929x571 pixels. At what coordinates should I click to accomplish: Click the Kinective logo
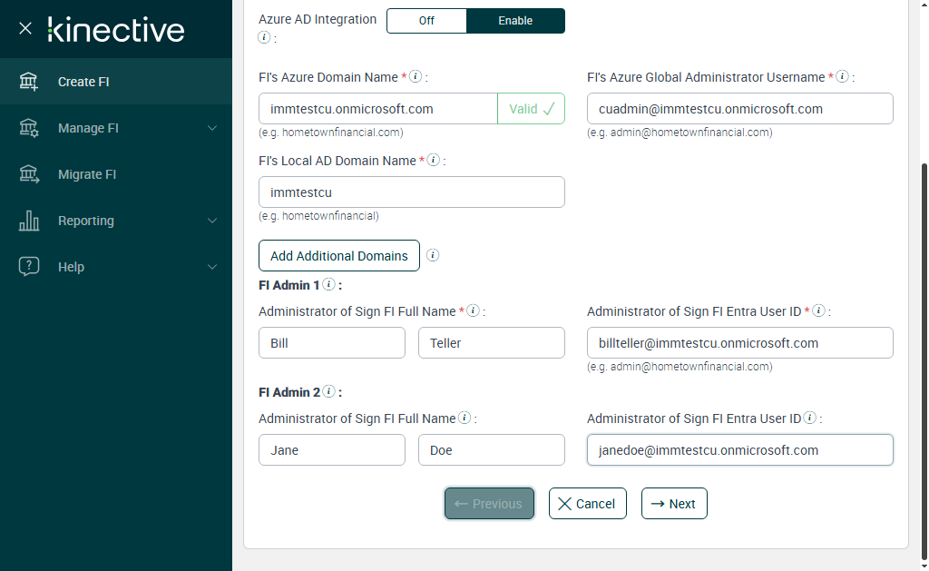pos(116,30)
